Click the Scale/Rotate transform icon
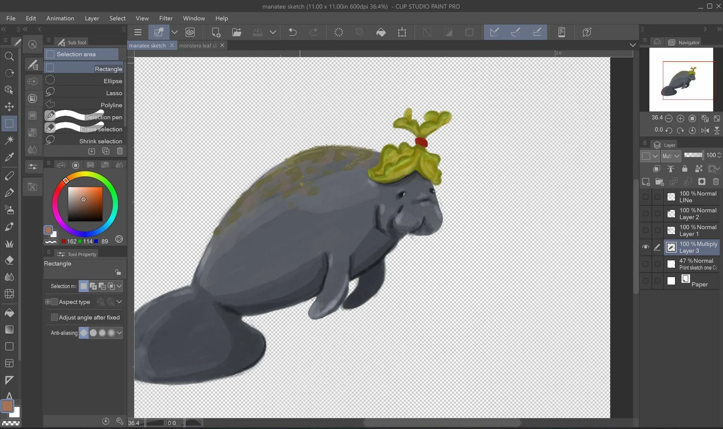The height and width of the screenshot is (429, 723). (x=402, y=32)
